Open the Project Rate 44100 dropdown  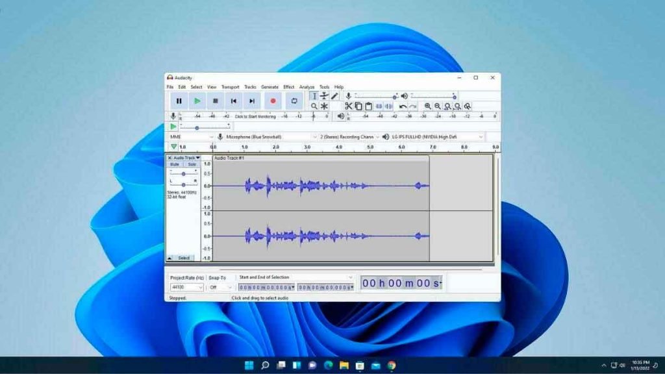click(187, 287)
